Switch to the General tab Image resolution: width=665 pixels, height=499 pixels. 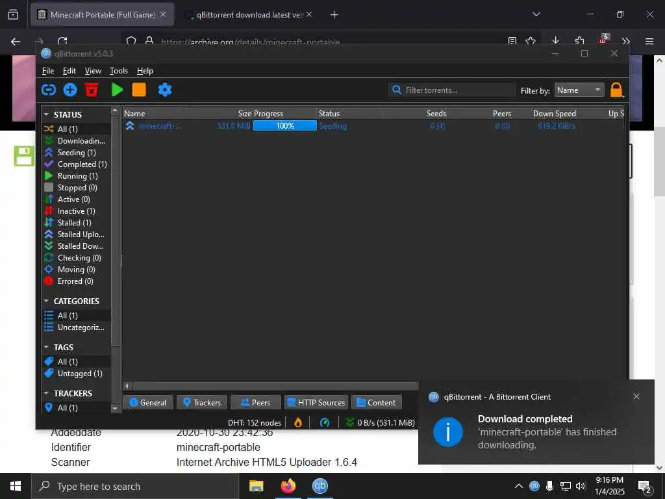(147, 402)
